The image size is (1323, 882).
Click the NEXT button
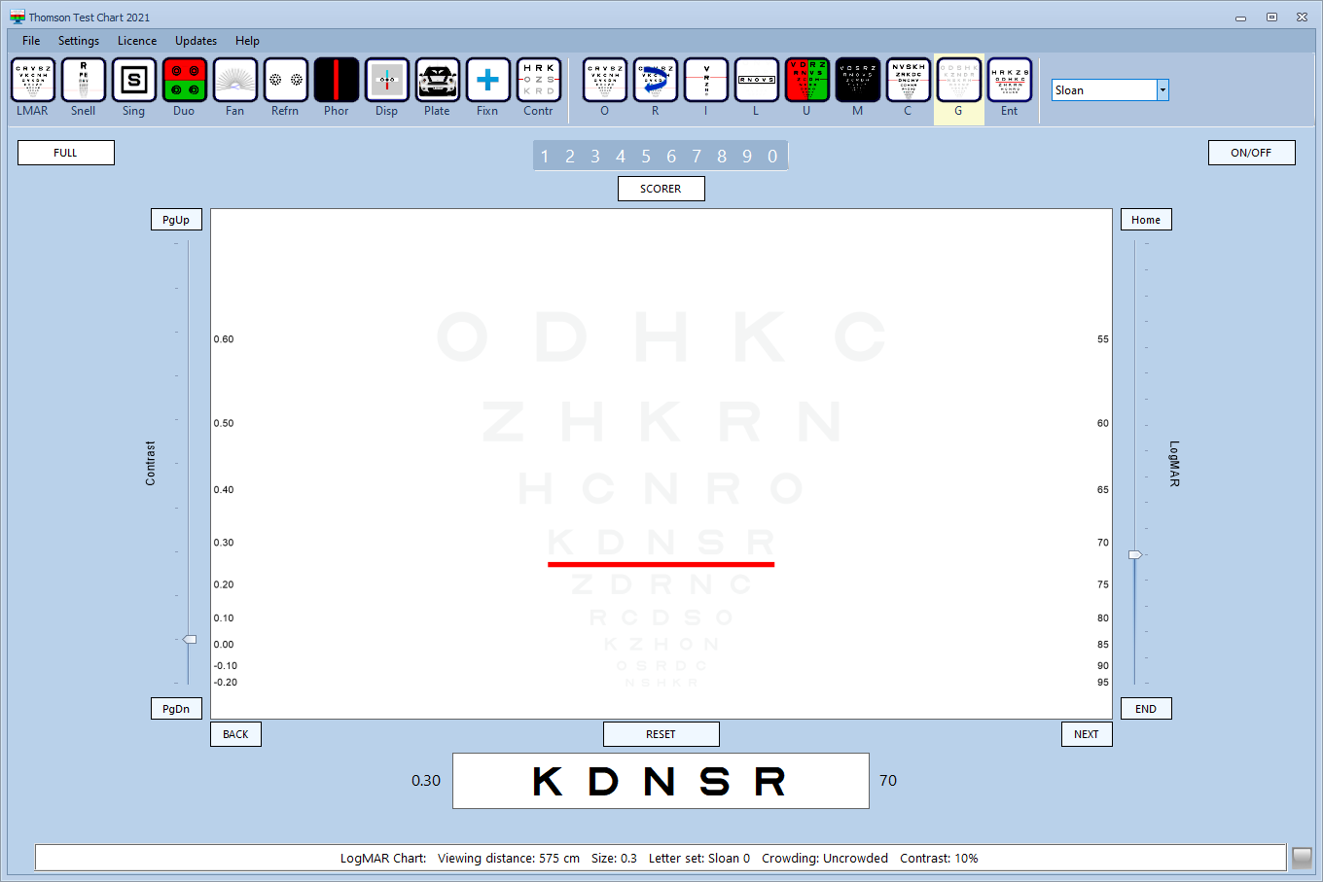(x=1086, y=734)
